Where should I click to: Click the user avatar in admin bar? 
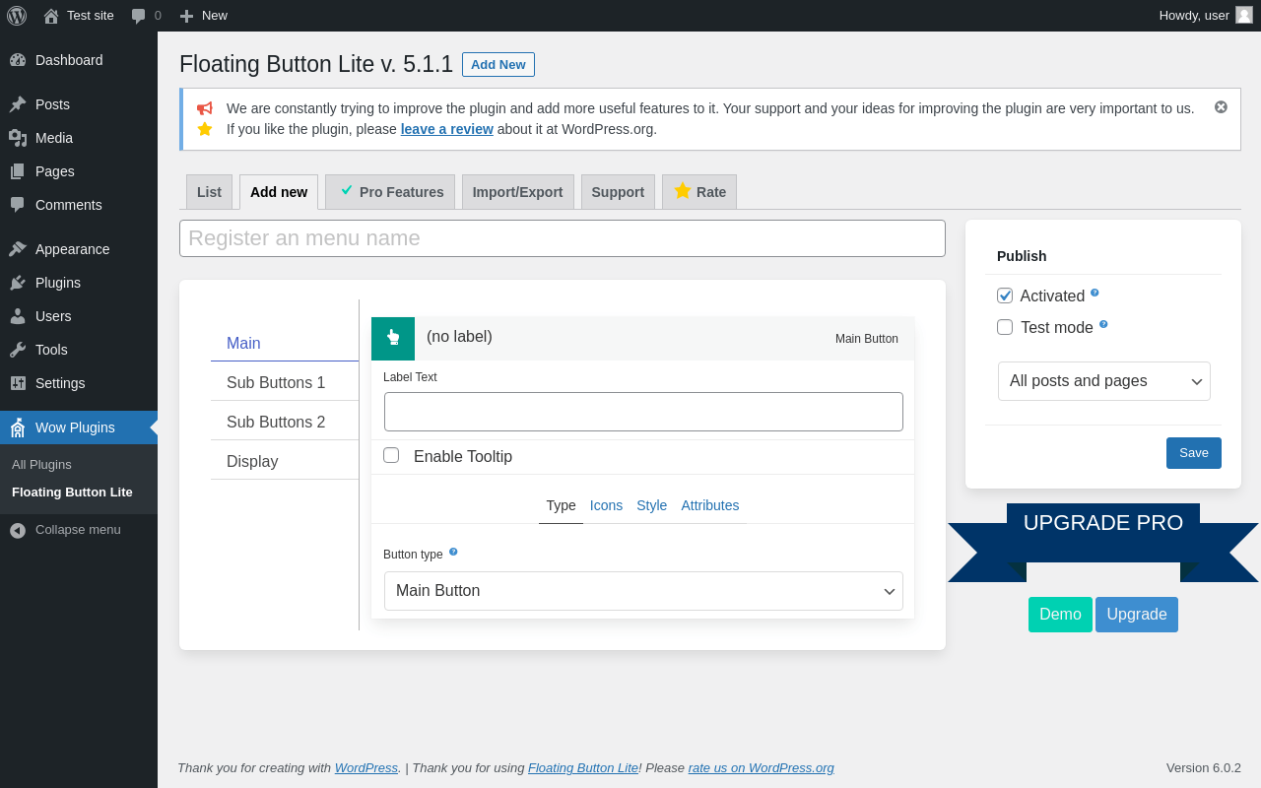point(1243,15)
